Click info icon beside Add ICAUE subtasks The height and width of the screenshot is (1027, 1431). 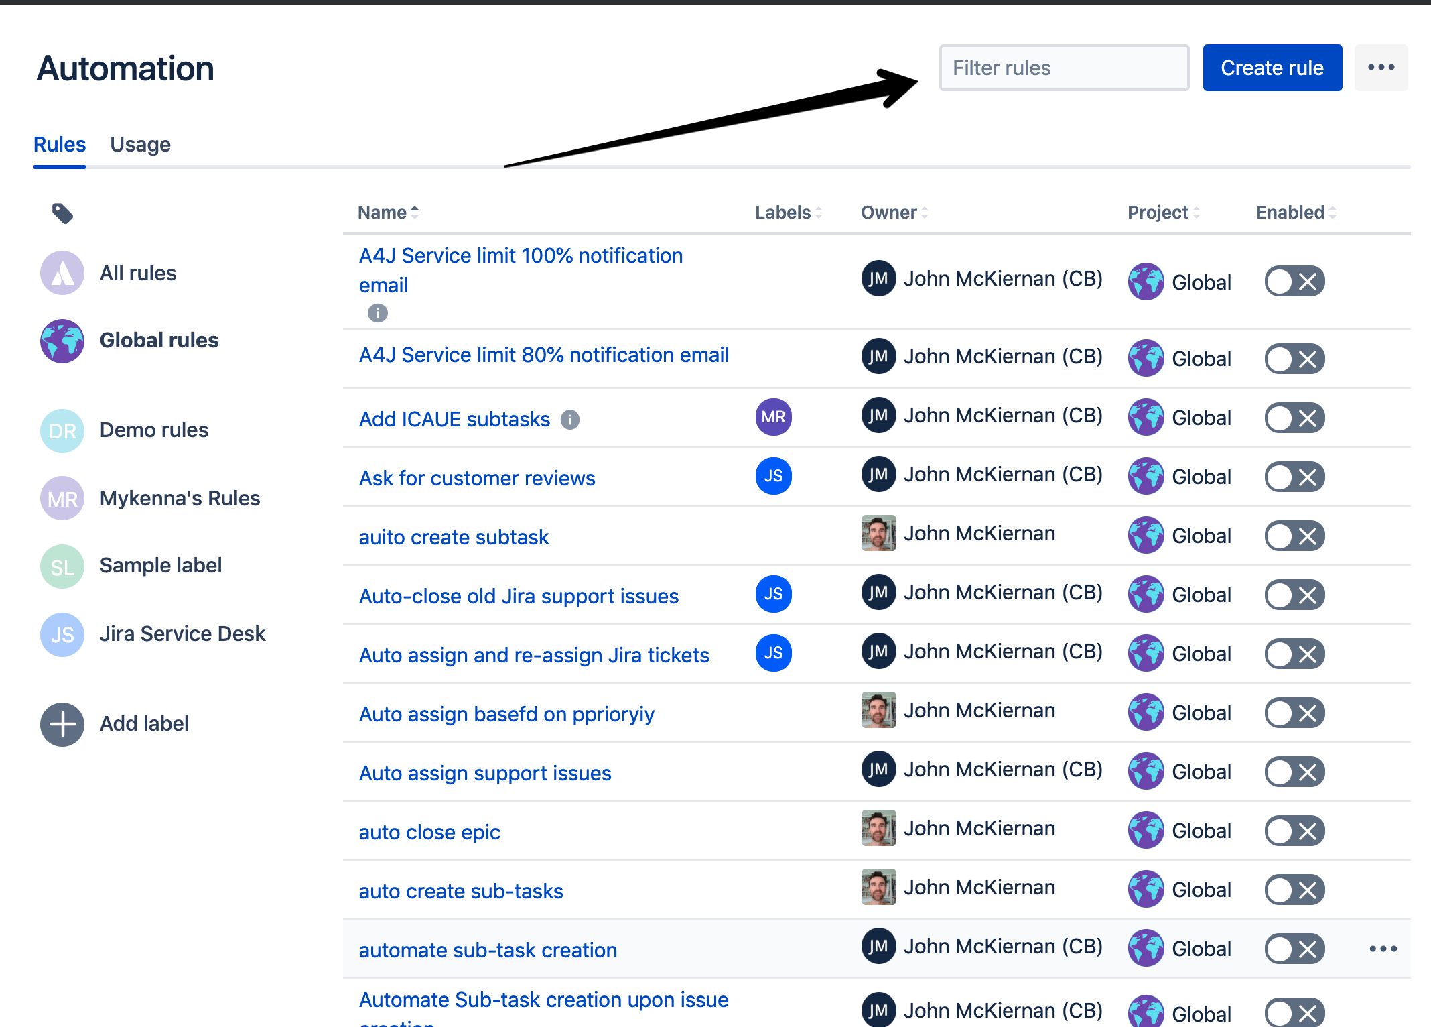click(570, 420)
